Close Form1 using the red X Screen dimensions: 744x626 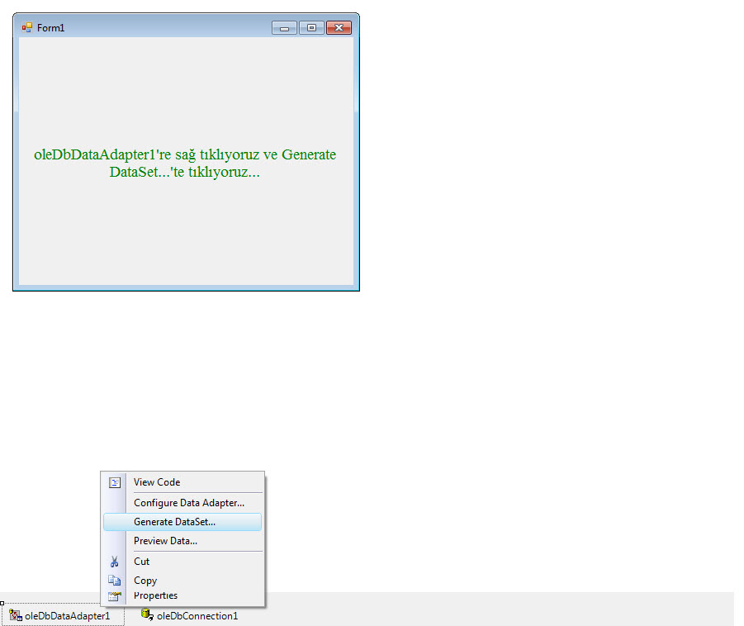coord(339,28)
